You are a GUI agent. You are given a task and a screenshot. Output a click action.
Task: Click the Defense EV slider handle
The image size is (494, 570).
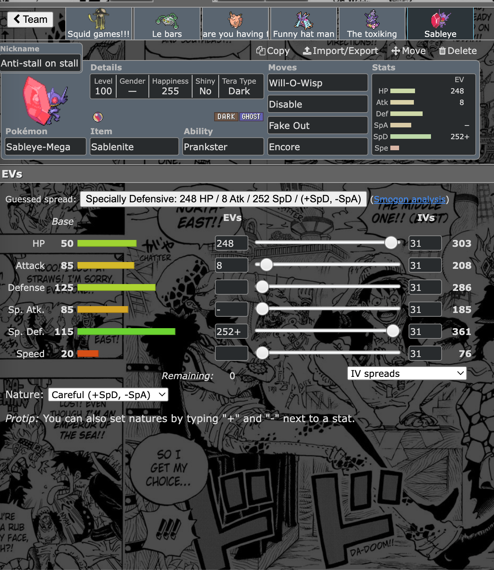pos(262,287)
